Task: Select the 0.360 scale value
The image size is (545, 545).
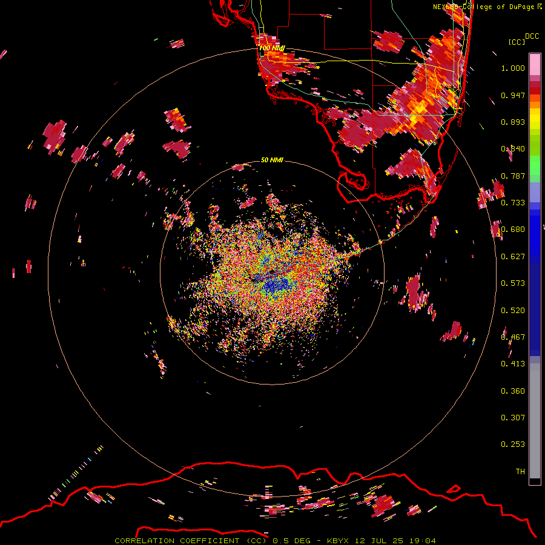Action: [x=513, y=391]
